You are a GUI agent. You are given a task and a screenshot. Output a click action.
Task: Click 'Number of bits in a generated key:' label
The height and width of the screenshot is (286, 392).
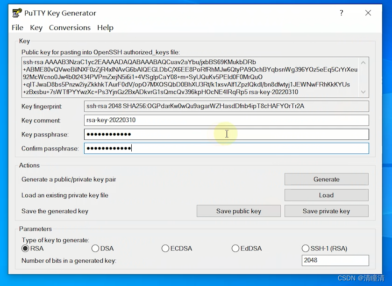(69, 261)
